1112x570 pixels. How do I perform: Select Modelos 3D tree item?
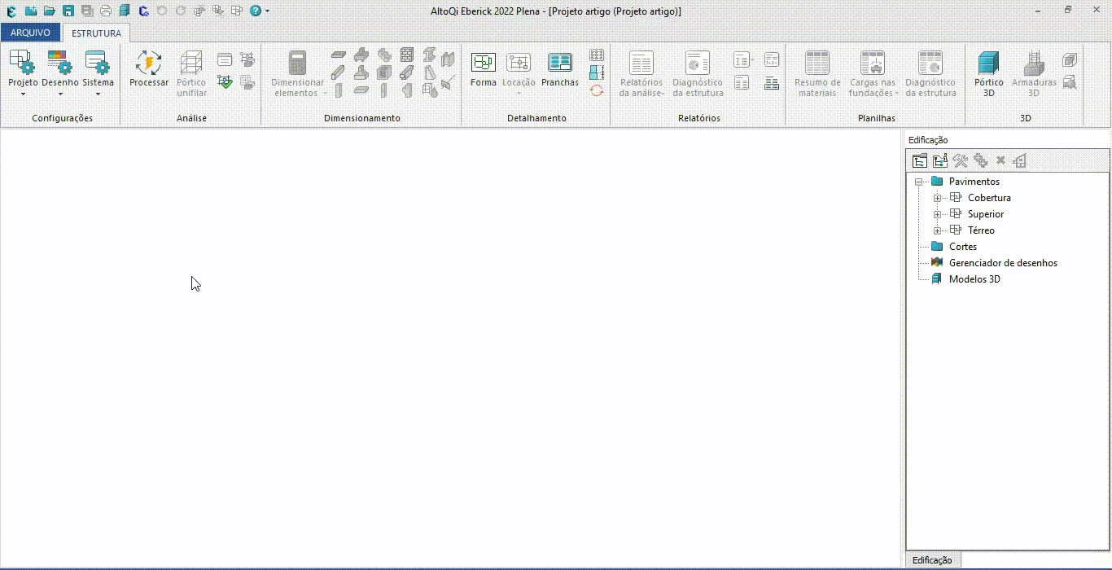point(974,279)
